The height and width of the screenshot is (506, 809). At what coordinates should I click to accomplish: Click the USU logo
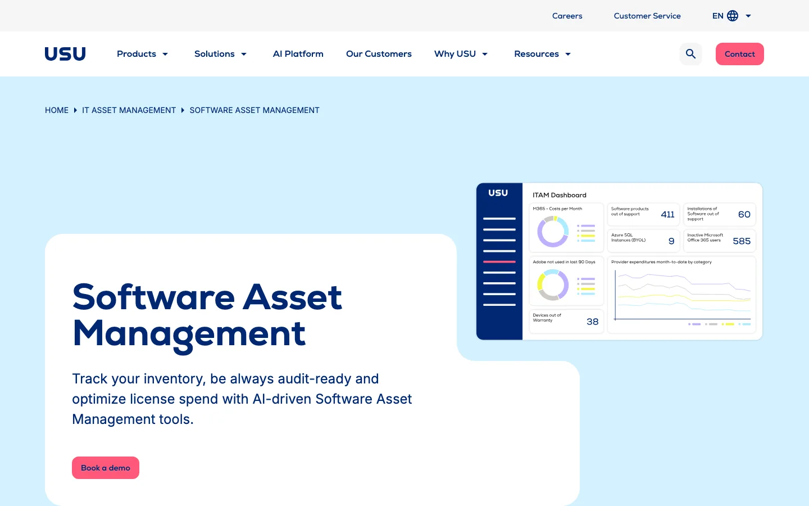[x=65, y=54]
